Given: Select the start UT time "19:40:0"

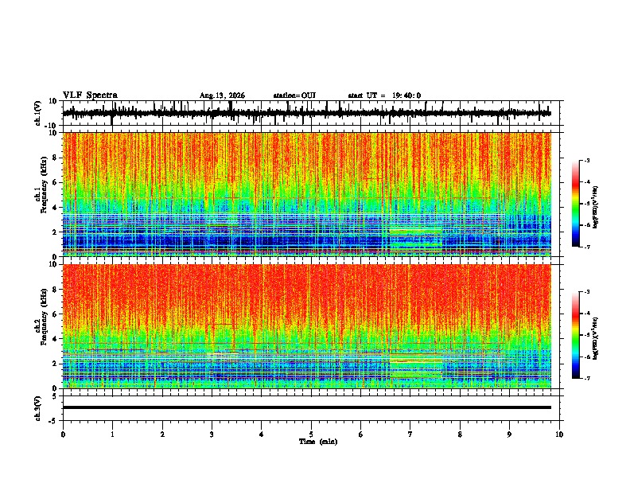Looking at the screenshot, I should coord(406,95).
